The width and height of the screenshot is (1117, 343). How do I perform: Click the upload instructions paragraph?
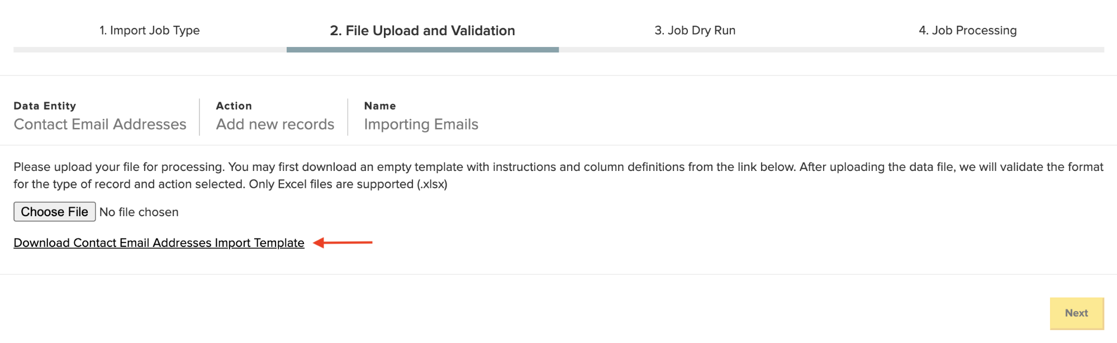pyautogui.click(x=558, y=175)
